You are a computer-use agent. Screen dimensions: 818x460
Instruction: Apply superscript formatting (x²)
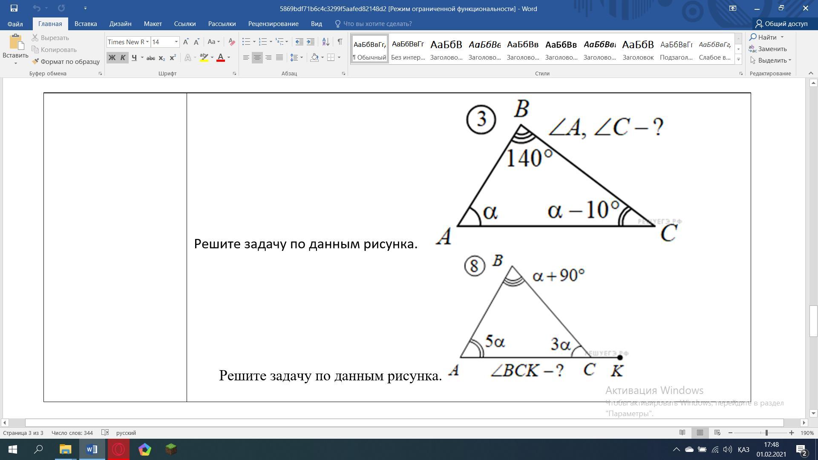(x=173, y=57)
